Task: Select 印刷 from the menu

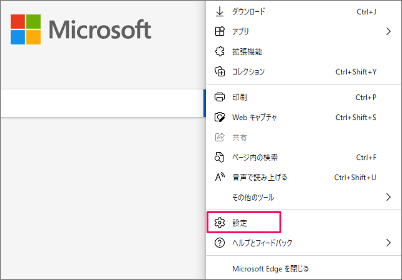Action: coord(240,97)
